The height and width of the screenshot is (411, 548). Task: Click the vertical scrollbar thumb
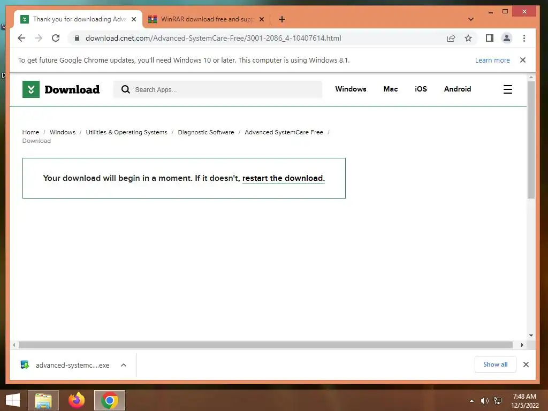(x=531, y=140)
